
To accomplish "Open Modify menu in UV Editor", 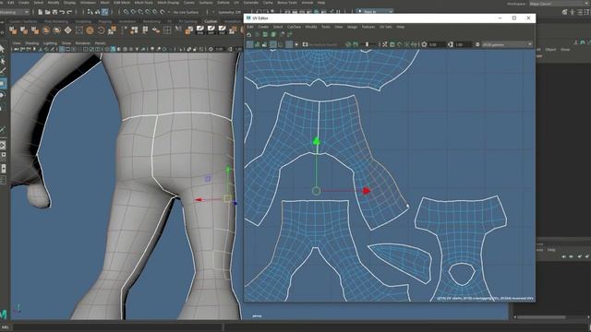I will coord(311,27).
